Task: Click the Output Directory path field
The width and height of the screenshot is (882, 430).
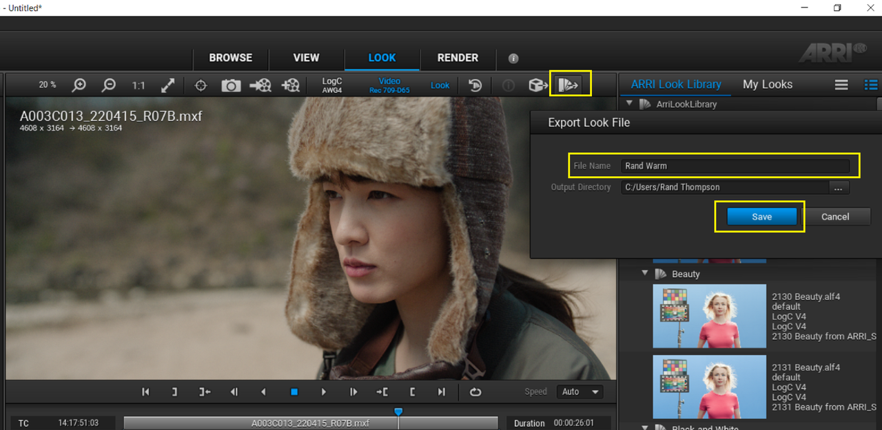Action: (724, 187)
